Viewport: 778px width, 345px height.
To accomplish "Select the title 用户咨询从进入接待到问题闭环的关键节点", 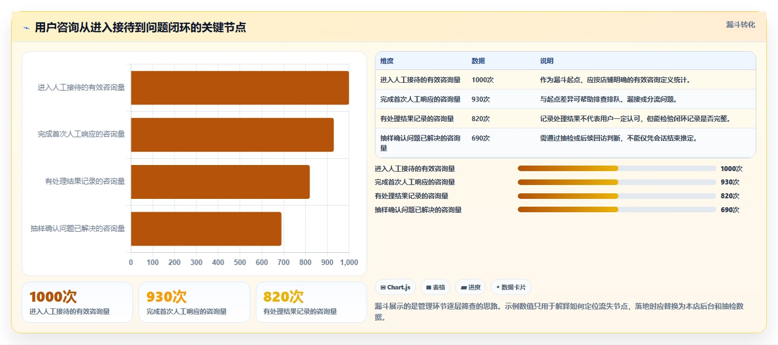I will (141, 27).
